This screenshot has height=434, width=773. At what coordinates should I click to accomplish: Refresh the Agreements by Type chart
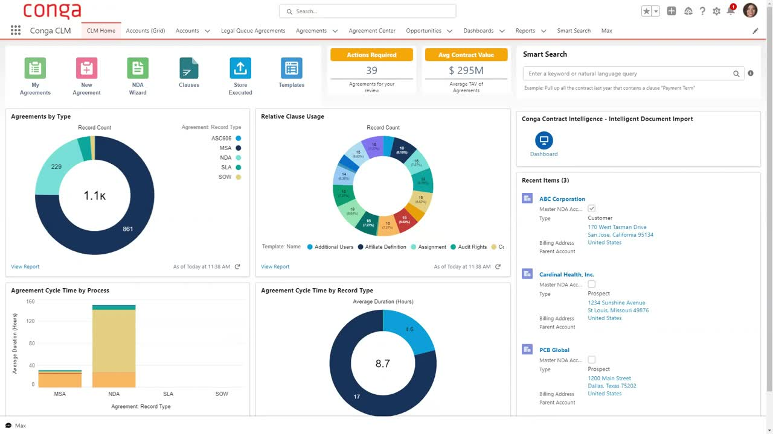237,266
